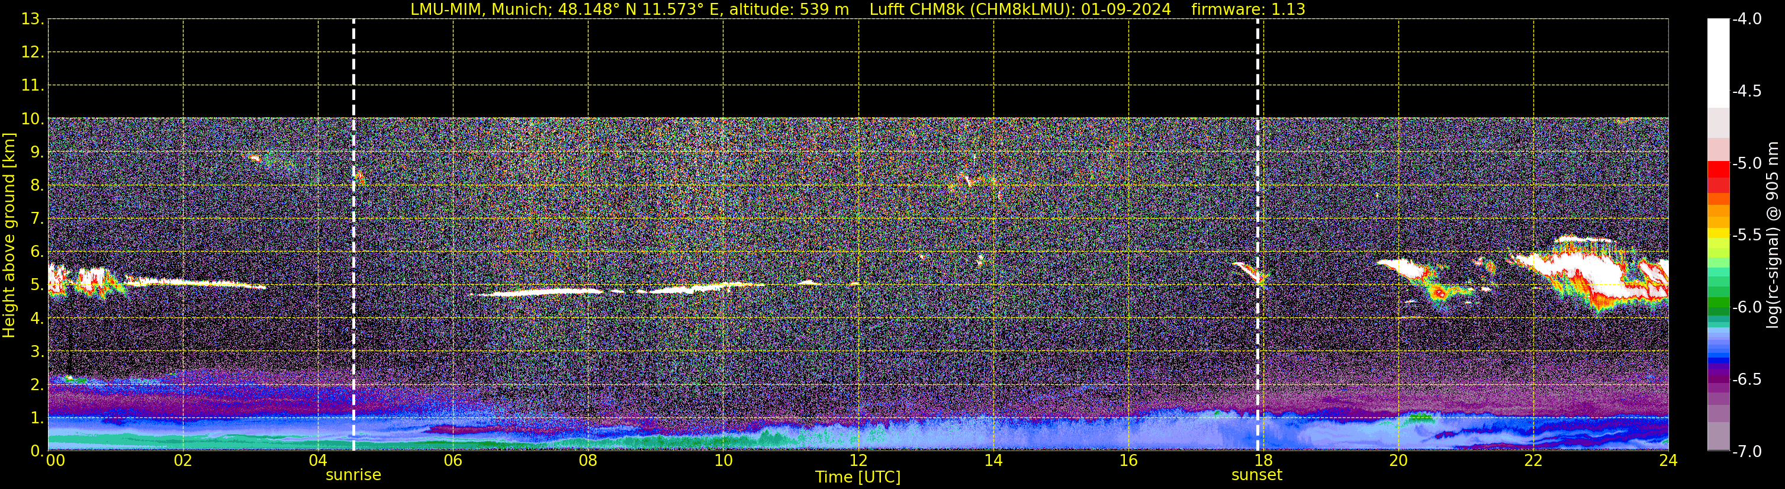Image resolution: width=1785 pixels, height=489 pixels.
Task: Click the "Time [UTC]" axis label
Action: (858, 477)
